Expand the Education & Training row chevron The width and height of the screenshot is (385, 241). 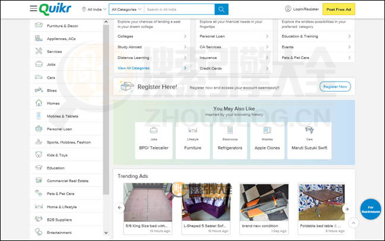(349, 36)
